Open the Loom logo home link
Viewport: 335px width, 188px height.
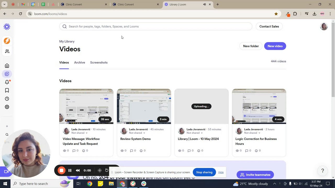point(7,26)
